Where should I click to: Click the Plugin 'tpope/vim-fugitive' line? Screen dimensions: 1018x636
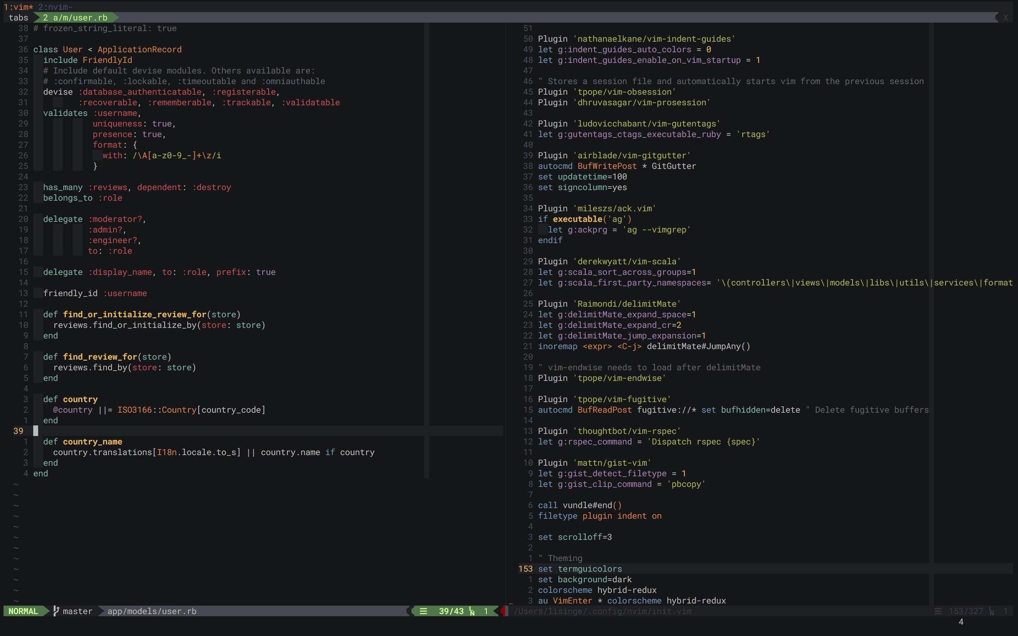point(604,399)
